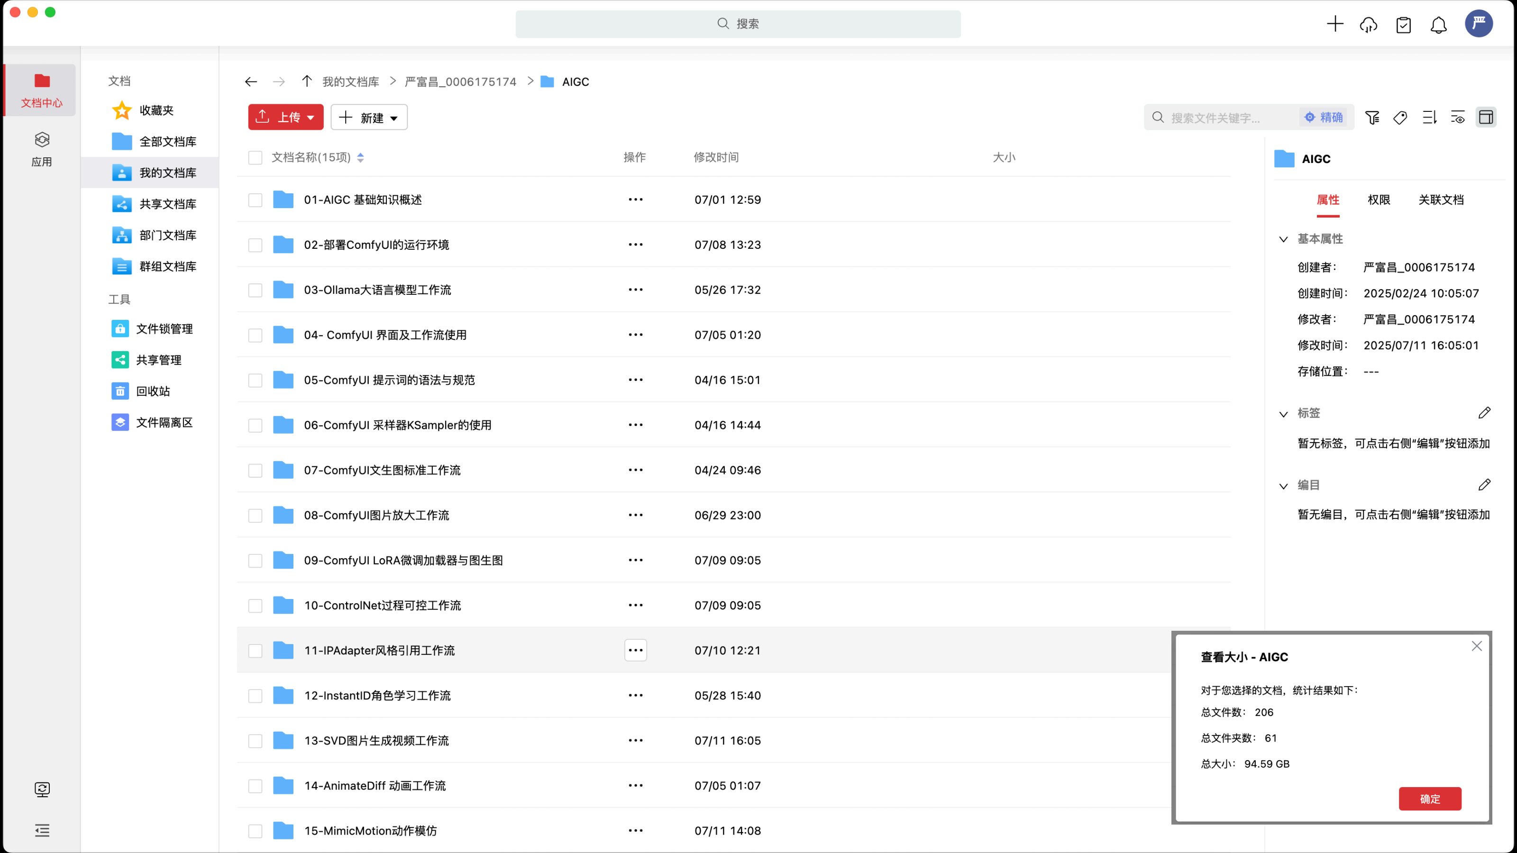Open the user avatar menu

click(x=1479, y=24)
